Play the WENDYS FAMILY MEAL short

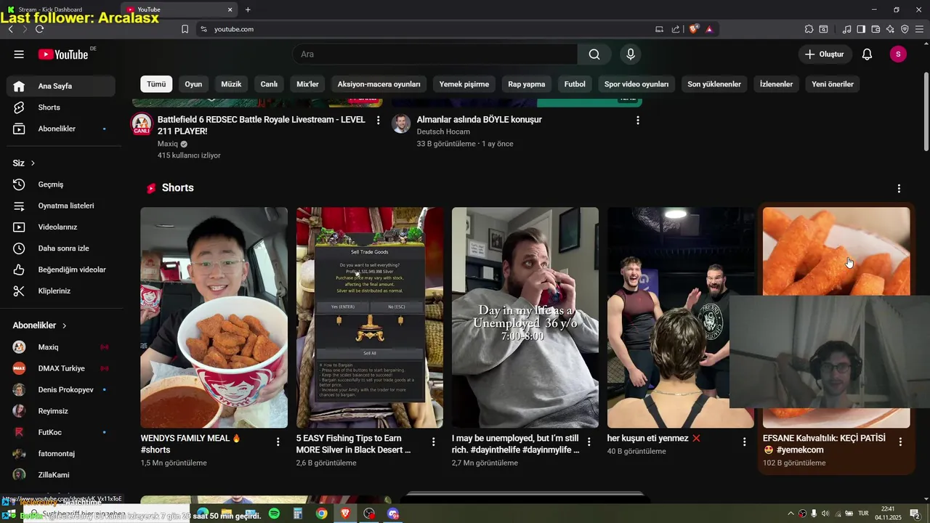214,317
